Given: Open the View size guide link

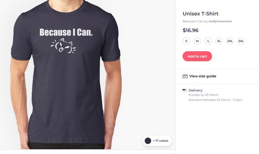Looking at the screenshot, I should click(x=203, y=76).
